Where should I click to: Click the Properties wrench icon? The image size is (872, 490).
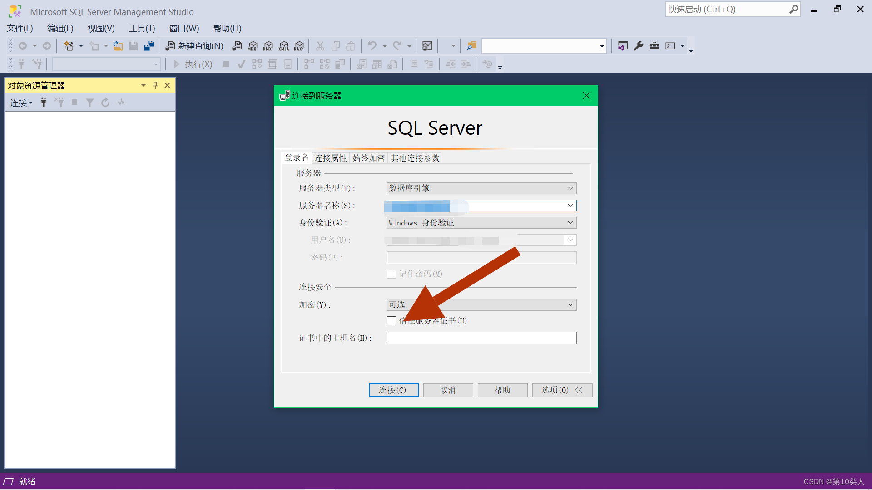639,46
